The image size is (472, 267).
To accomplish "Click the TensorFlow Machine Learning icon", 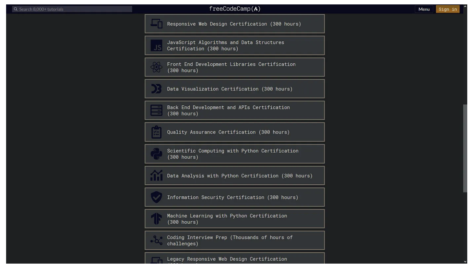I will pyautogui.click(x=156, y=219).
